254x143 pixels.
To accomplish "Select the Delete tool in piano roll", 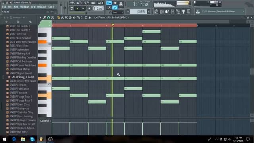I will click(x=70, y=17).
